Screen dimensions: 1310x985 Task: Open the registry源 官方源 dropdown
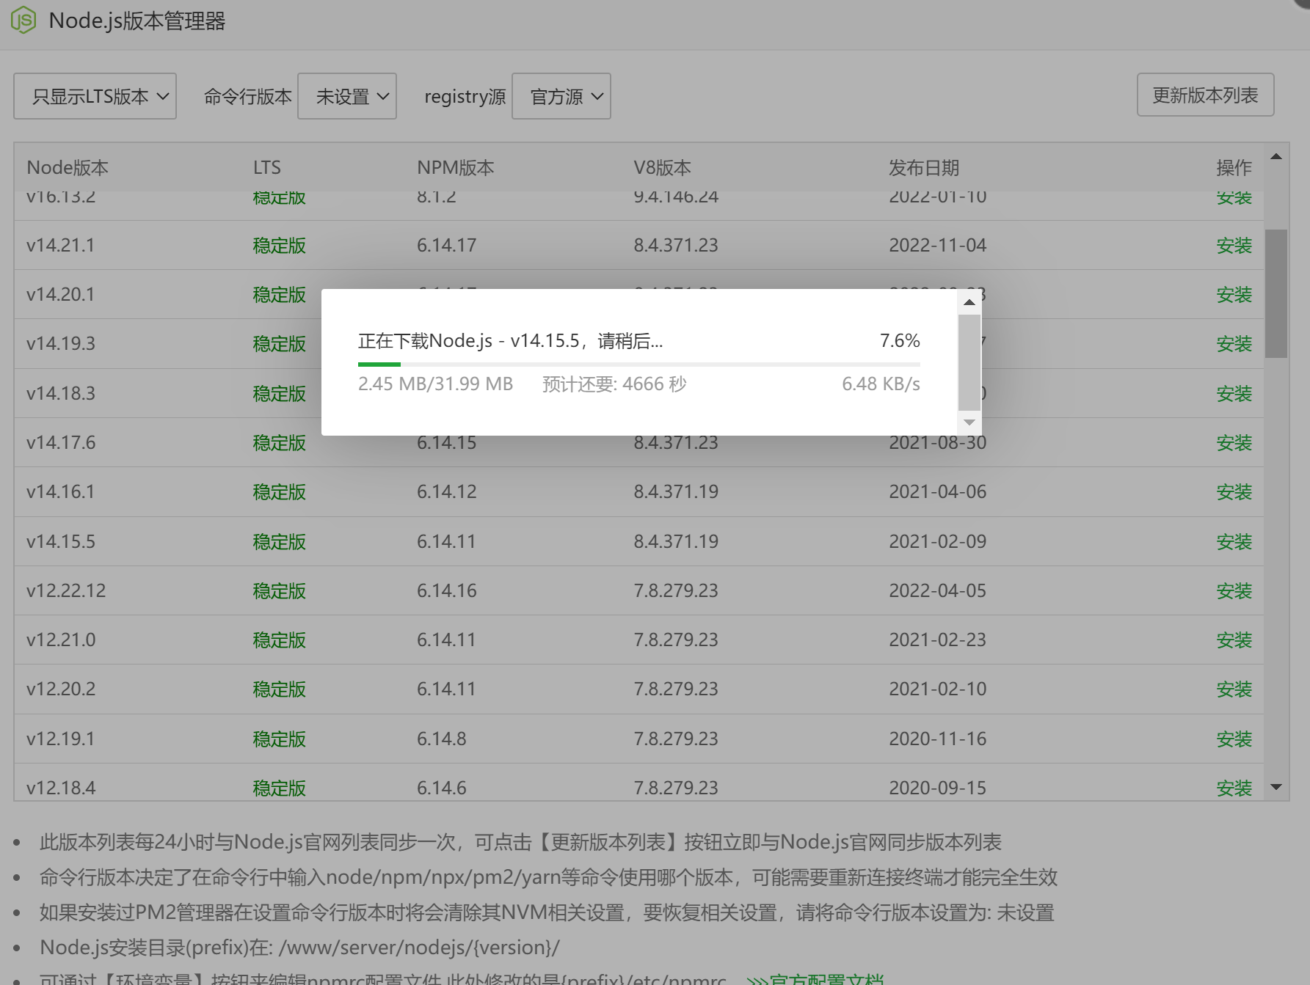click(561, 96)
